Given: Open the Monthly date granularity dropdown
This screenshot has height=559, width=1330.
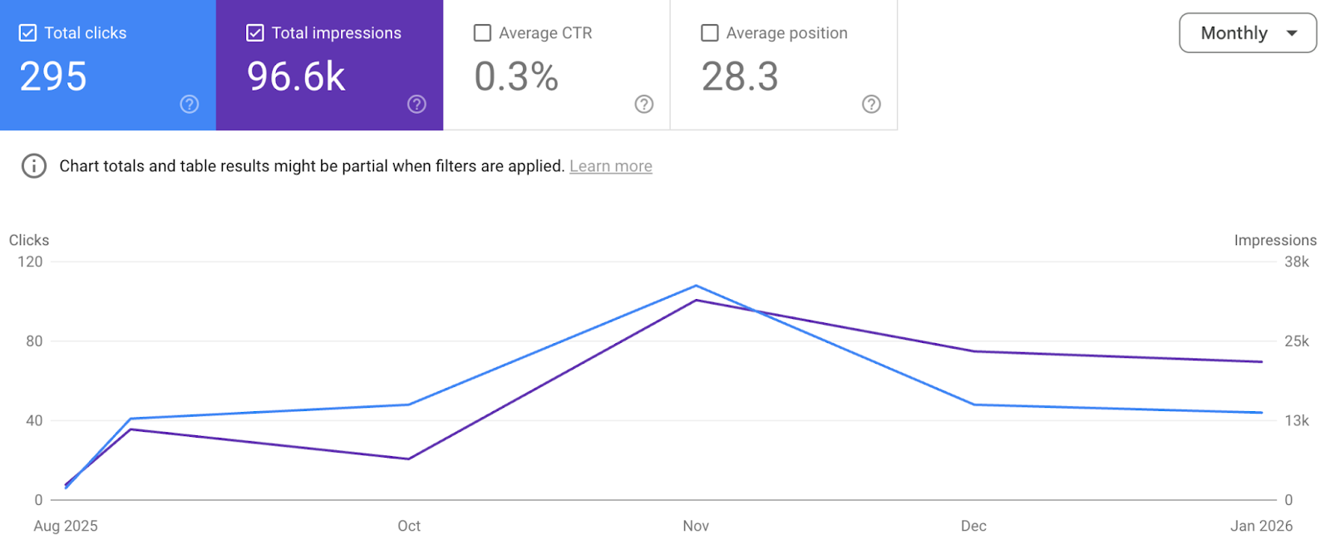Looking at the screenshot, I should click(x=1247, y=33).
